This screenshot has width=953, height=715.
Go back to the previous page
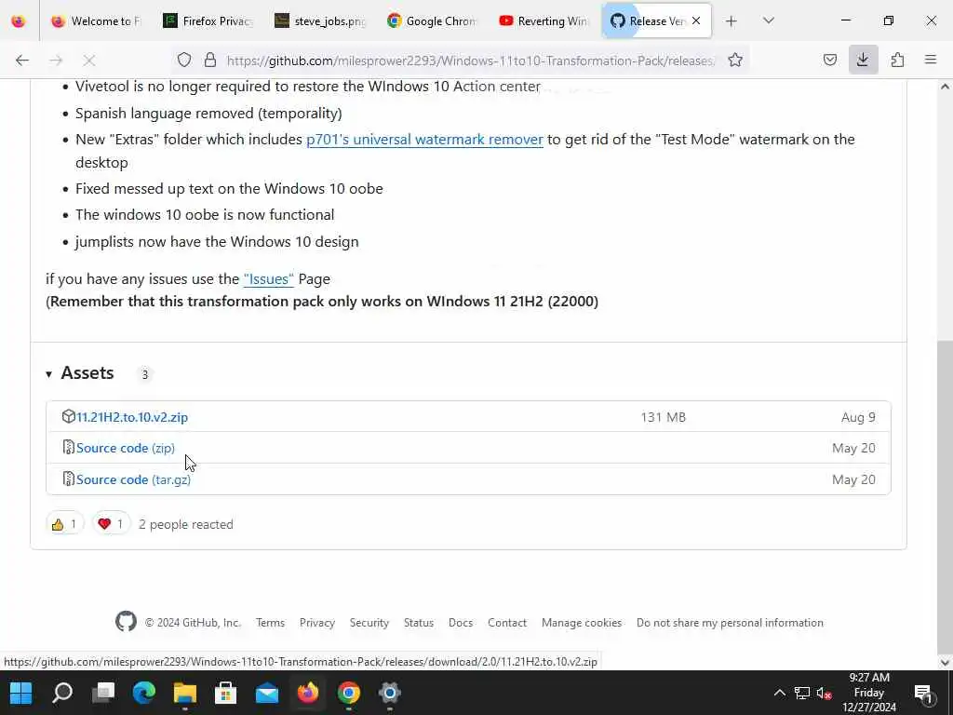22,61
